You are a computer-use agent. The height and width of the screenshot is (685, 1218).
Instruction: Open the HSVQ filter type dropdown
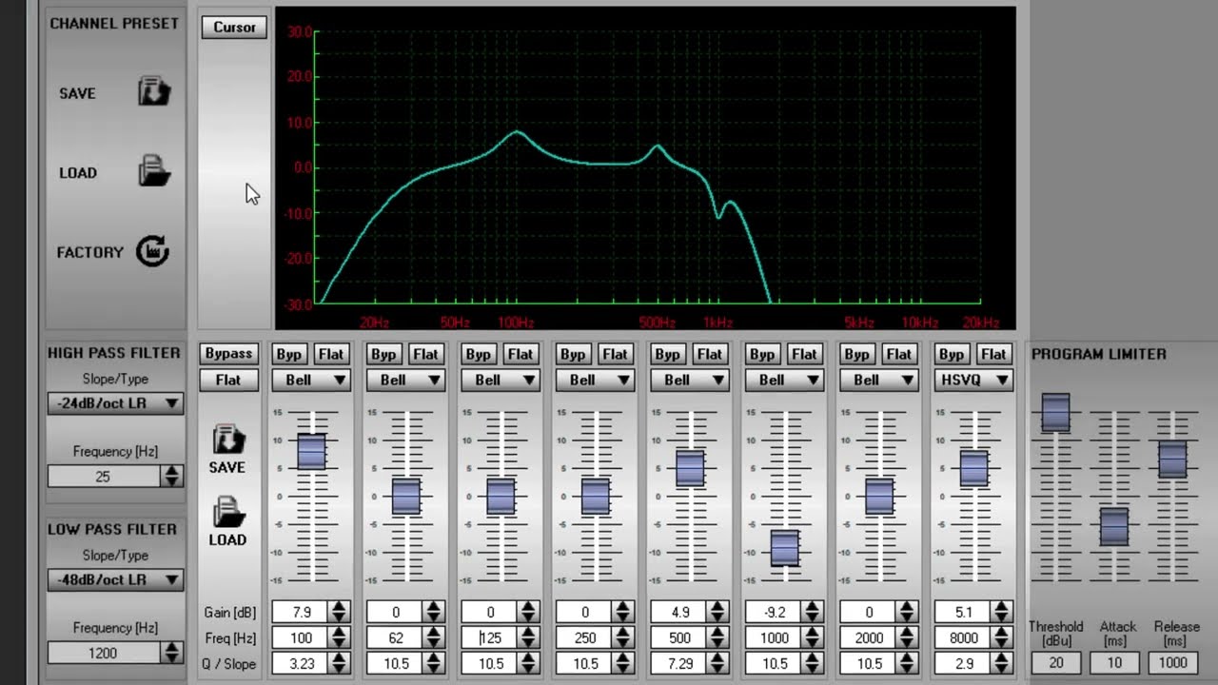[972, 380]
